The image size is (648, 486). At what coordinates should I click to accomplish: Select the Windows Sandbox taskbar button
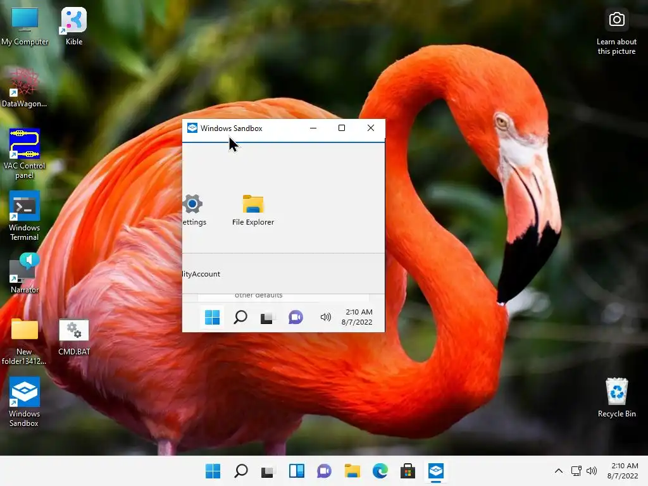point(436,471)
